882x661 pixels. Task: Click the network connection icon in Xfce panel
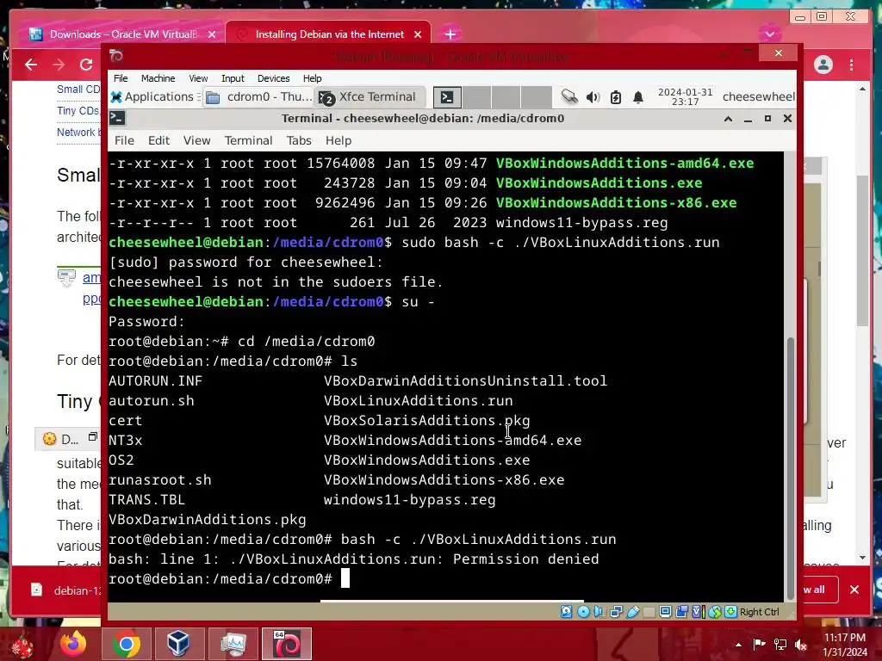pyautogui.click(x=569, y=96)
